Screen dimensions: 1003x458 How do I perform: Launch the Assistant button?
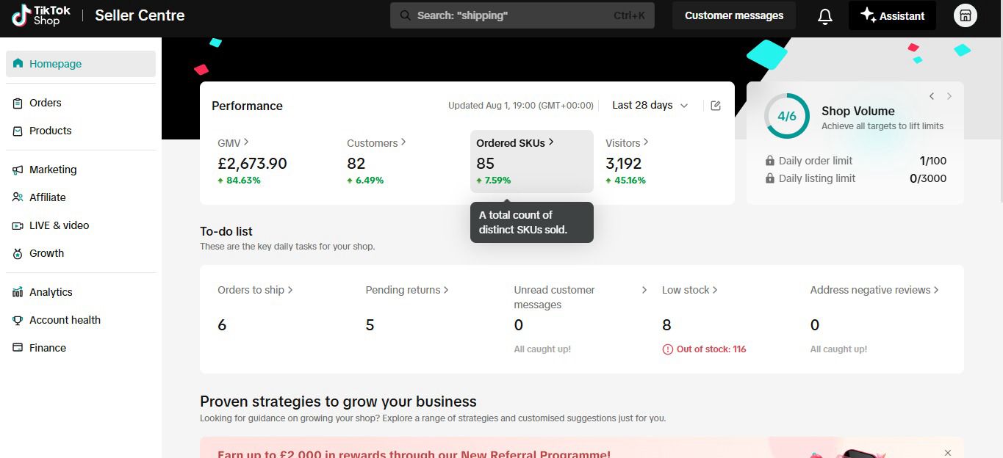click(892, 15)
